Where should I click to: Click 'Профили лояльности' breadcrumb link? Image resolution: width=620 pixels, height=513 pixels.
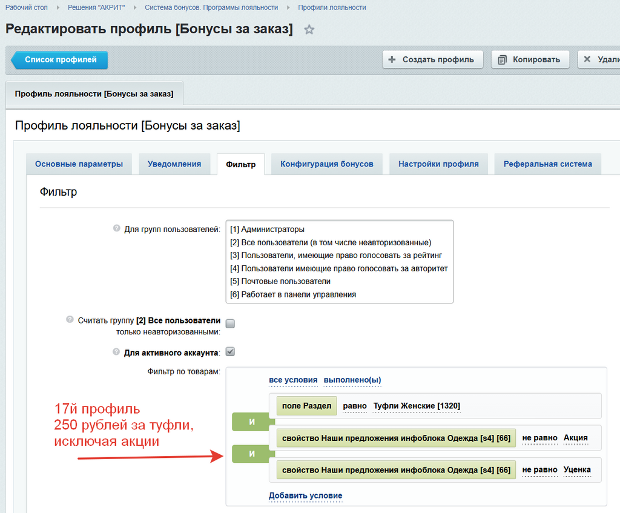pyautogui.click(x=332, y=7)
